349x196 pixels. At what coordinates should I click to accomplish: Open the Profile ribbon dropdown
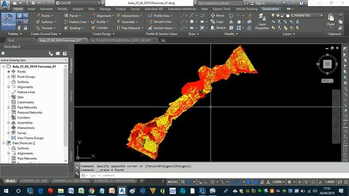point(107,22)
